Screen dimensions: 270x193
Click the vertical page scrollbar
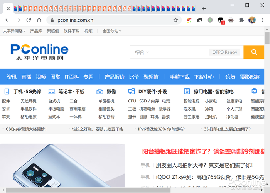pos(267,96)
